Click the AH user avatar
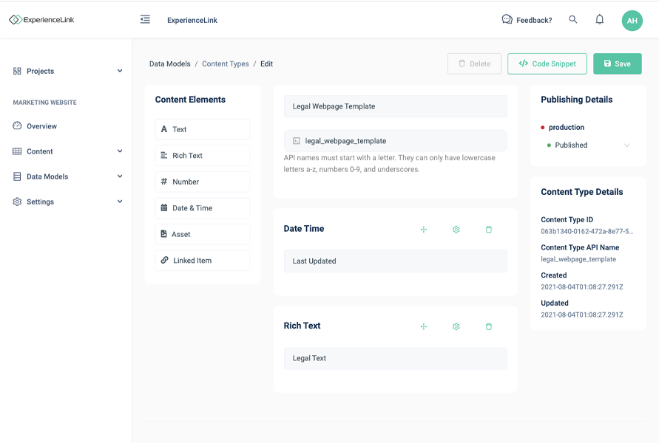Viewport: 659px width, 443px height. (x=632, y=21)
